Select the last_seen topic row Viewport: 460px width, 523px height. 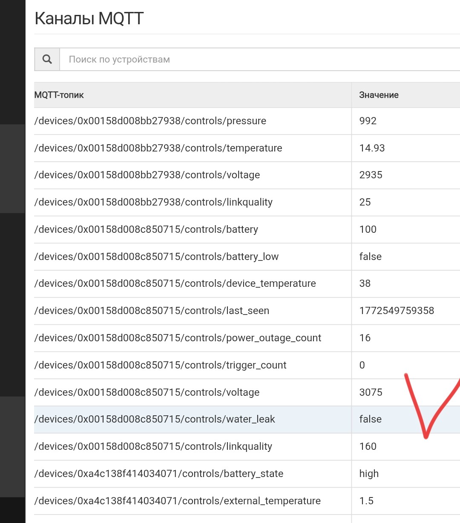click(152, 311)
